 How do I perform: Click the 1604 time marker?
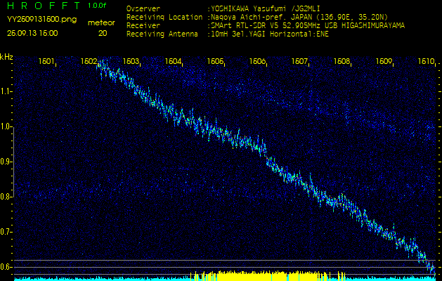pos(174,61)
